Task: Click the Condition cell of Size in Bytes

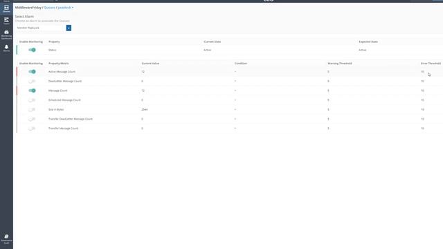Action: [x=235, y=109]
